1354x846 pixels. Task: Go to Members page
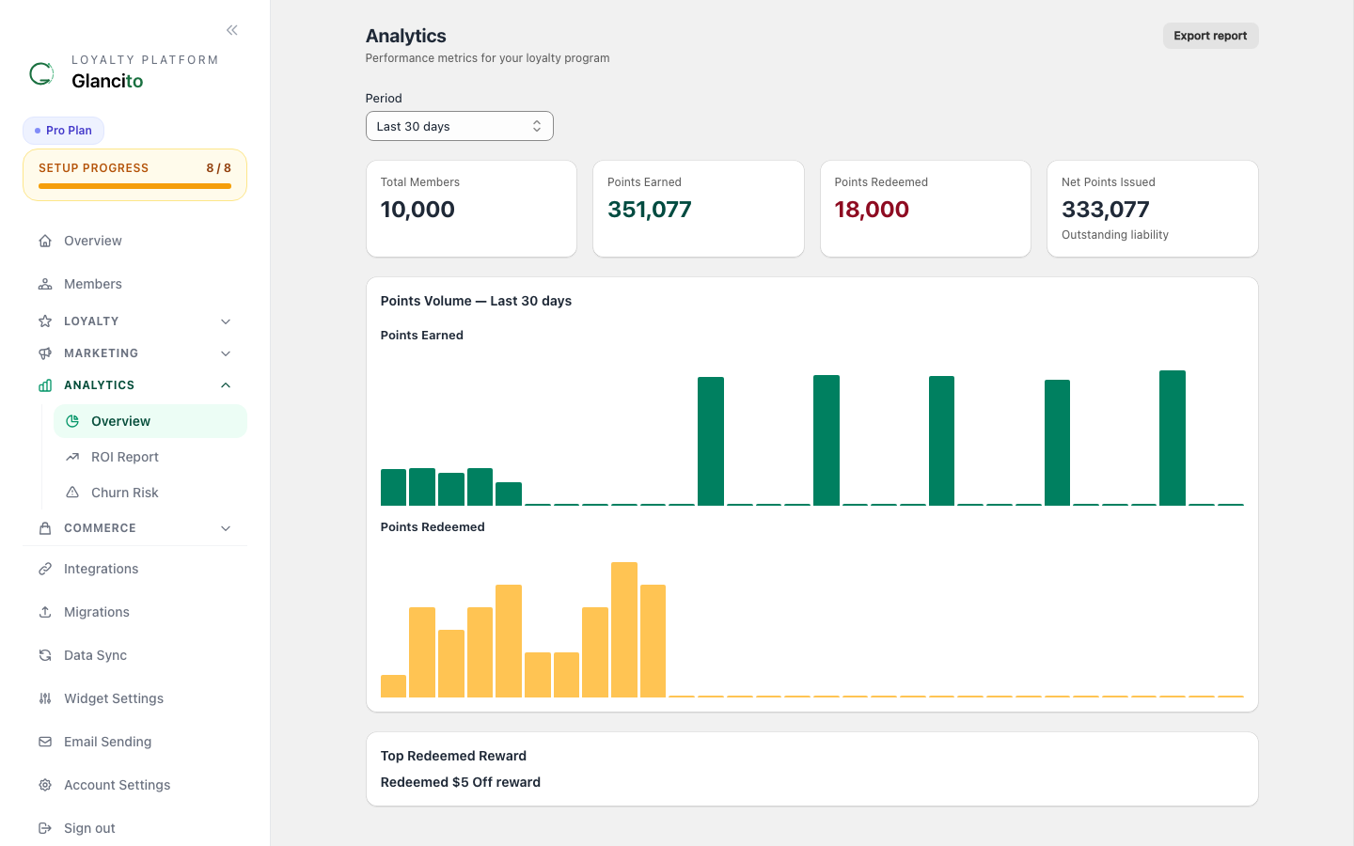click(x=134, y=284)
